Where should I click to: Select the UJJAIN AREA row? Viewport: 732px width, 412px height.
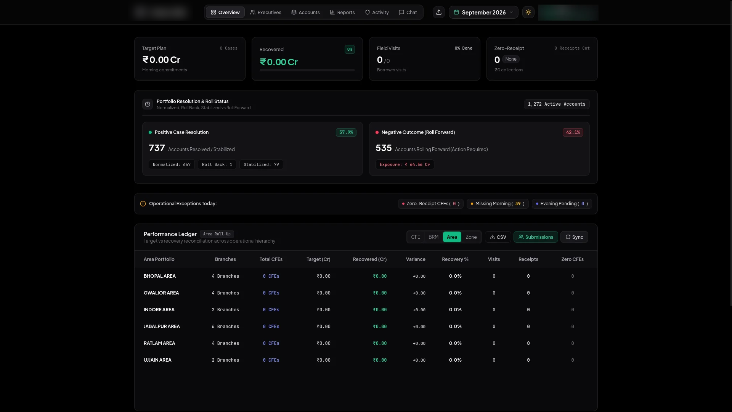pos(366,360)
